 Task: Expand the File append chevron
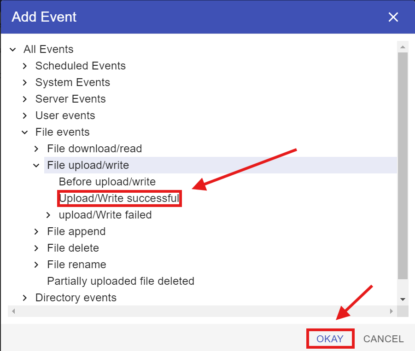37,231
